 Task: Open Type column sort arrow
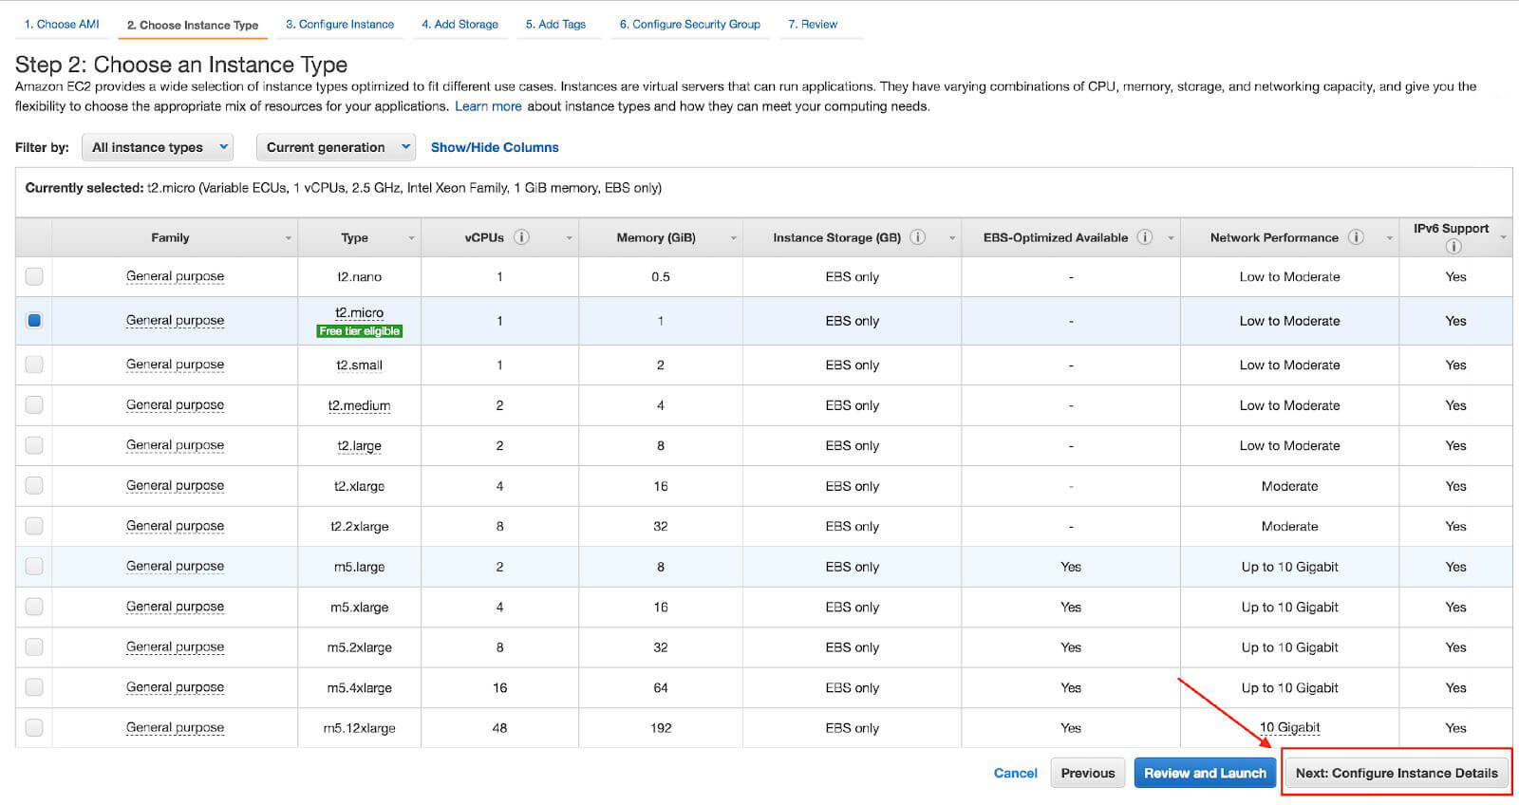(412, 238)
